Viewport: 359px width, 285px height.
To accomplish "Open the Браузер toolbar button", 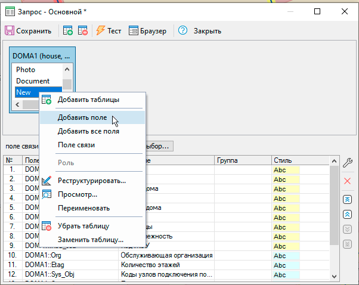I will 148,31.
